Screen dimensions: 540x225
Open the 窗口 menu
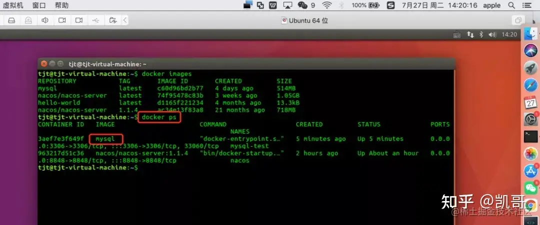click(x=39, y=5)
